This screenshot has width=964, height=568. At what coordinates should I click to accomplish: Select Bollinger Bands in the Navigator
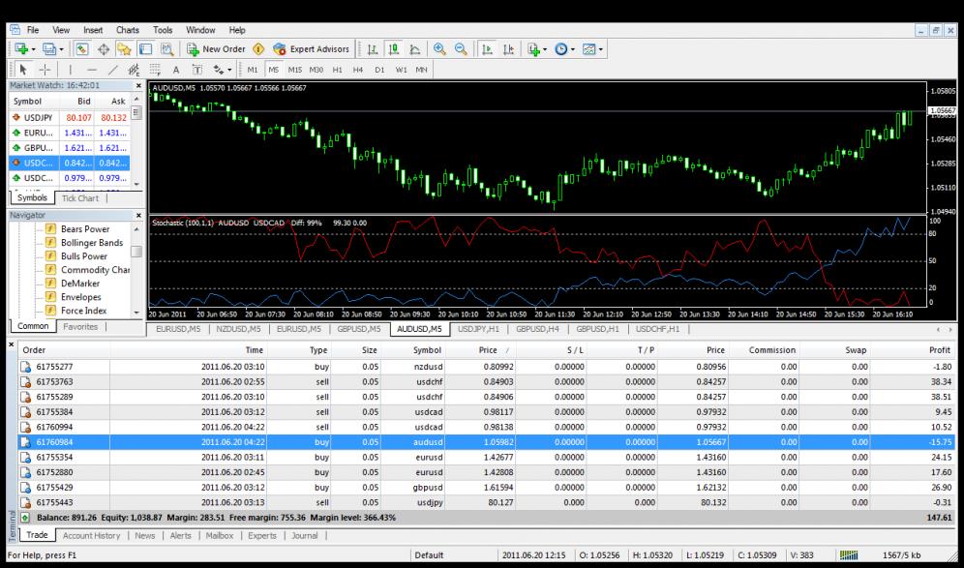92,243
